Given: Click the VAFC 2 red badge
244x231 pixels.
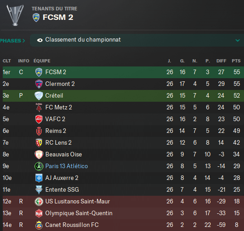Looking at the screenshot, I should point(39,119).
